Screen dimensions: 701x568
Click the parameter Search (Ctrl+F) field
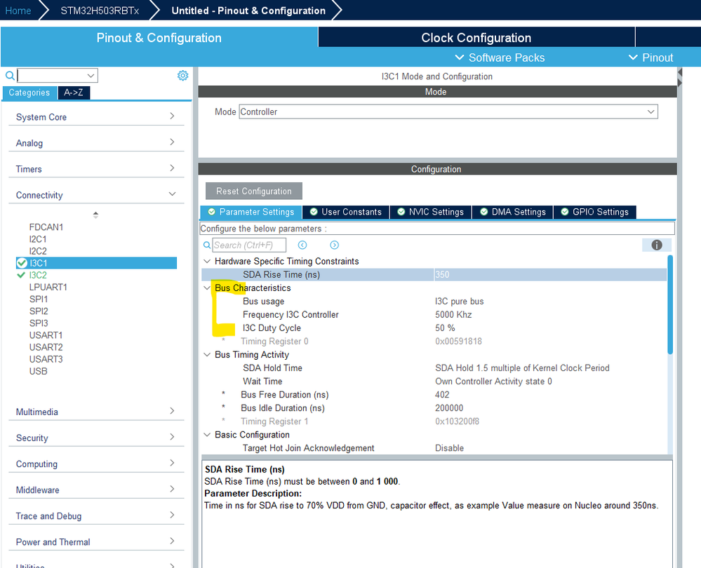[249, 245]
